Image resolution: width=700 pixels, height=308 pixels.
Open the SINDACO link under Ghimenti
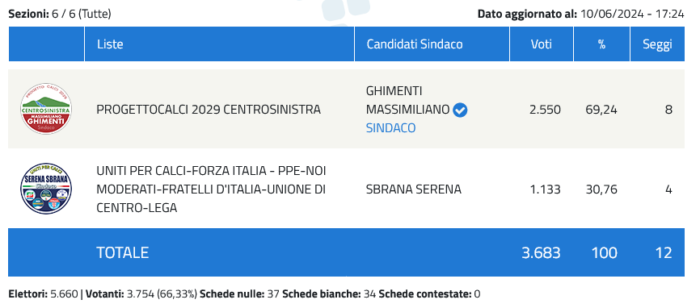pos(390,128)
